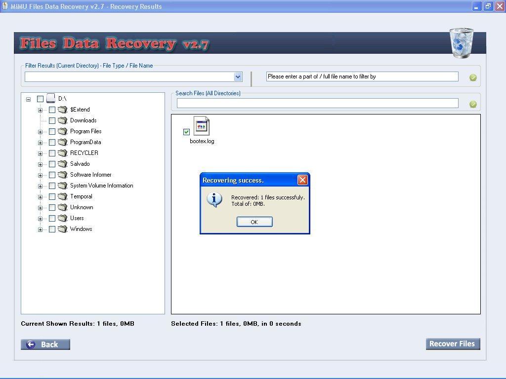
Task: Click the Software Informer folder icon
Action: [63, 175]
